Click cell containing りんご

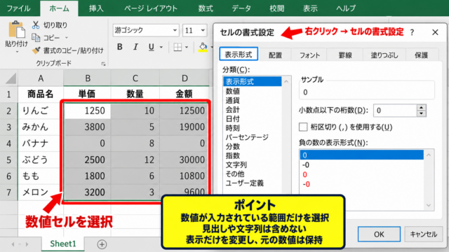tap(40, 111)
